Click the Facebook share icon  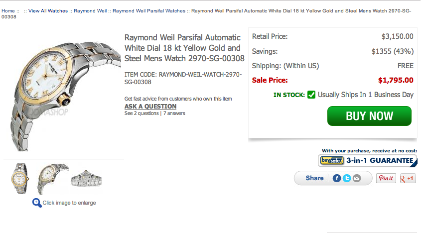pyautogui.click(x=337, y=178)
